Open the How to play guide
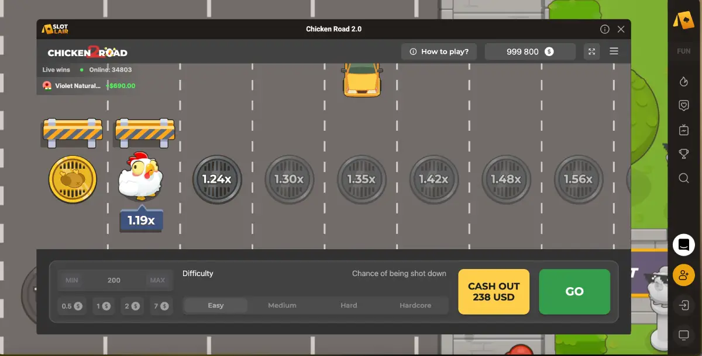 [x=439, y=51]
